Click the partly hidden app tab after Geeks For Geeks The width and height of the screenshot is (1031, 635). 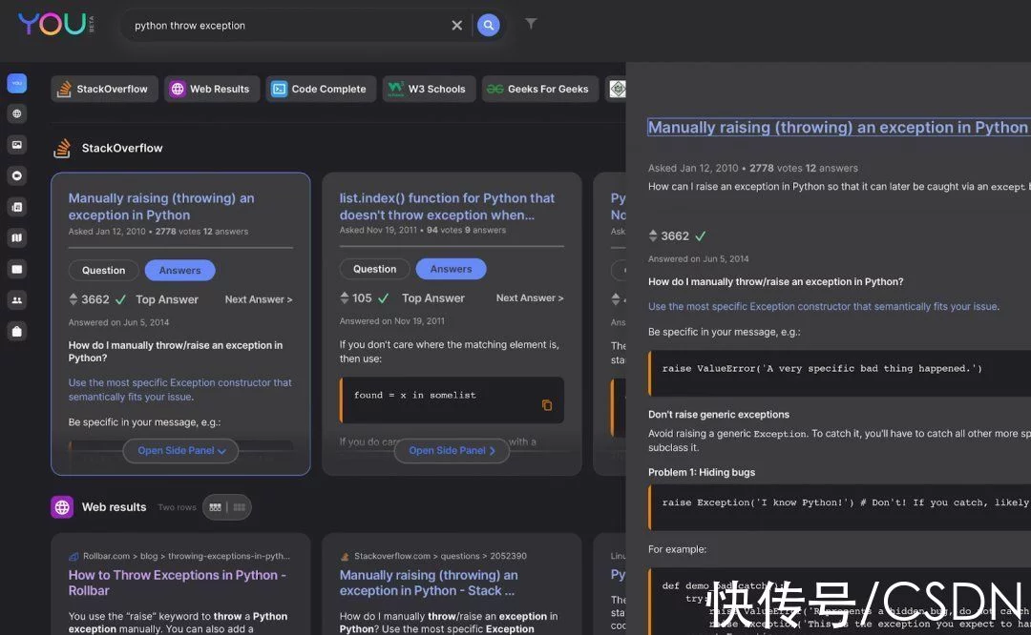pyautogui.click(x=616, y=89)
